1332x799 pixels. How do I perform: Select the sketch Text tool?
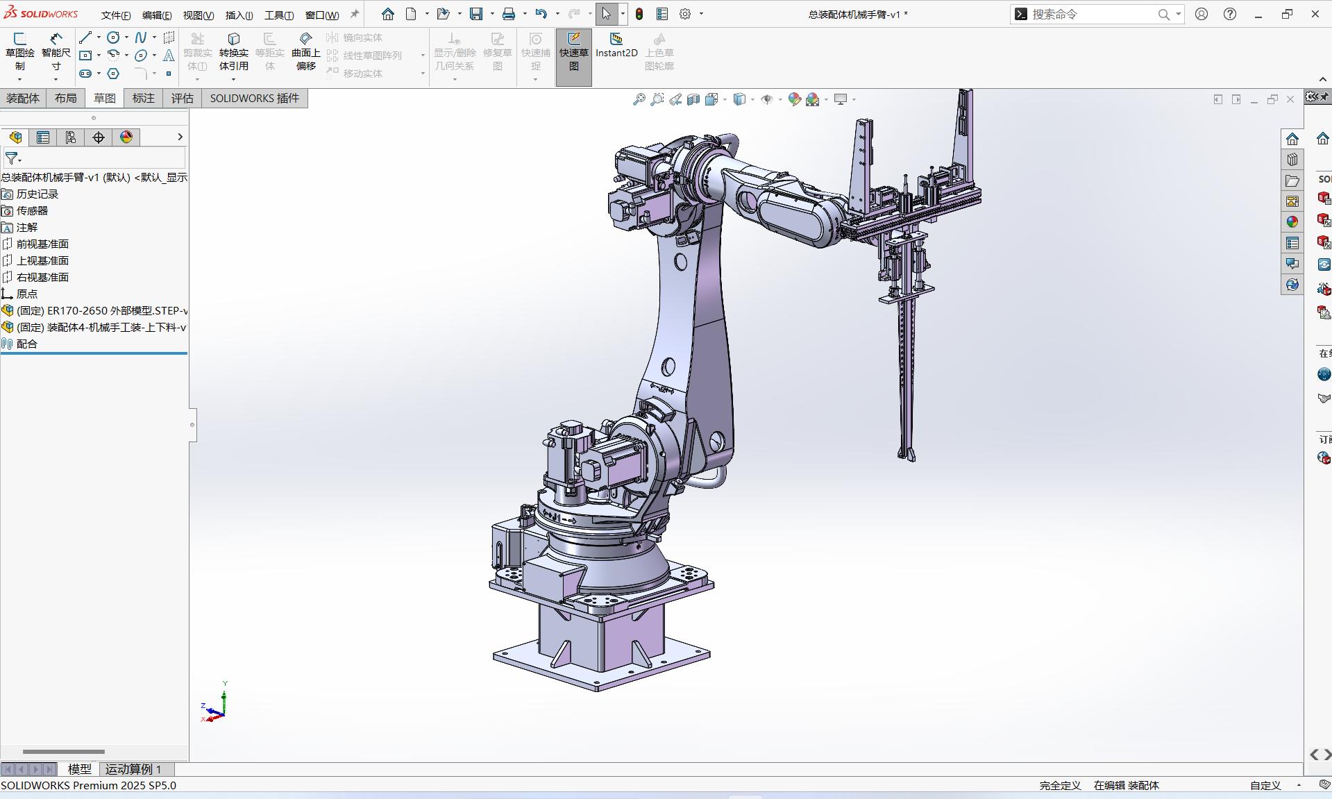click(169, 55)
